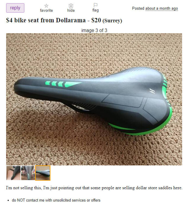Click the "hide" text label

pyautogui.click(x=71, y=10)
